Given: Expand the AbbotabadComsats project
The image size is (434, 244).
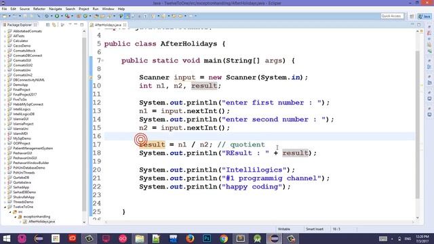Looking at the screenshot, I should (5, 31).
